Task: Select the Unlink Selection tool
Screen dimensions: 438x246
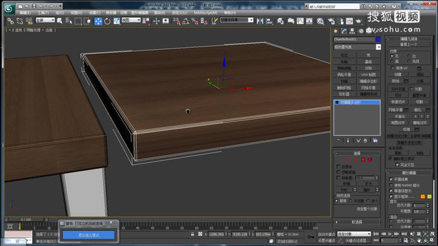Action: click(x=20, y=21)
